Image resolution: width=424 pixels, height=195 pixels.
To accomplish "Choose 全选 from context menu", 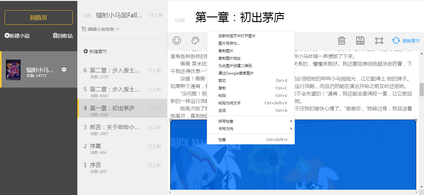I will tap(251, 111).
